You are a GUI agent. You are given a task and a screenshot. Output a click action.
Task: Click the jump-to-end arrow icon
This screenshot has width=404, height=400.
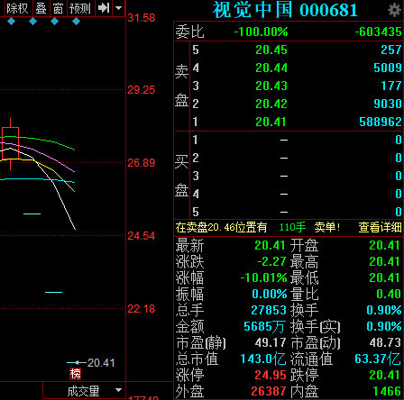click(x=104, y=8)
